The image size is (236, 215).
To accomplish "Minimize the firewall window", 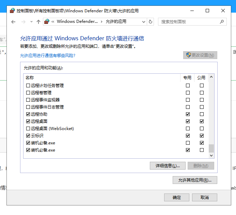I will pyautogui.click(x=192, y=11).
